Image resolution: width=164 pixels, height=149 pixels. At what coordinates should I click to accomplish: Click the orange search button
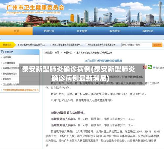157,45
